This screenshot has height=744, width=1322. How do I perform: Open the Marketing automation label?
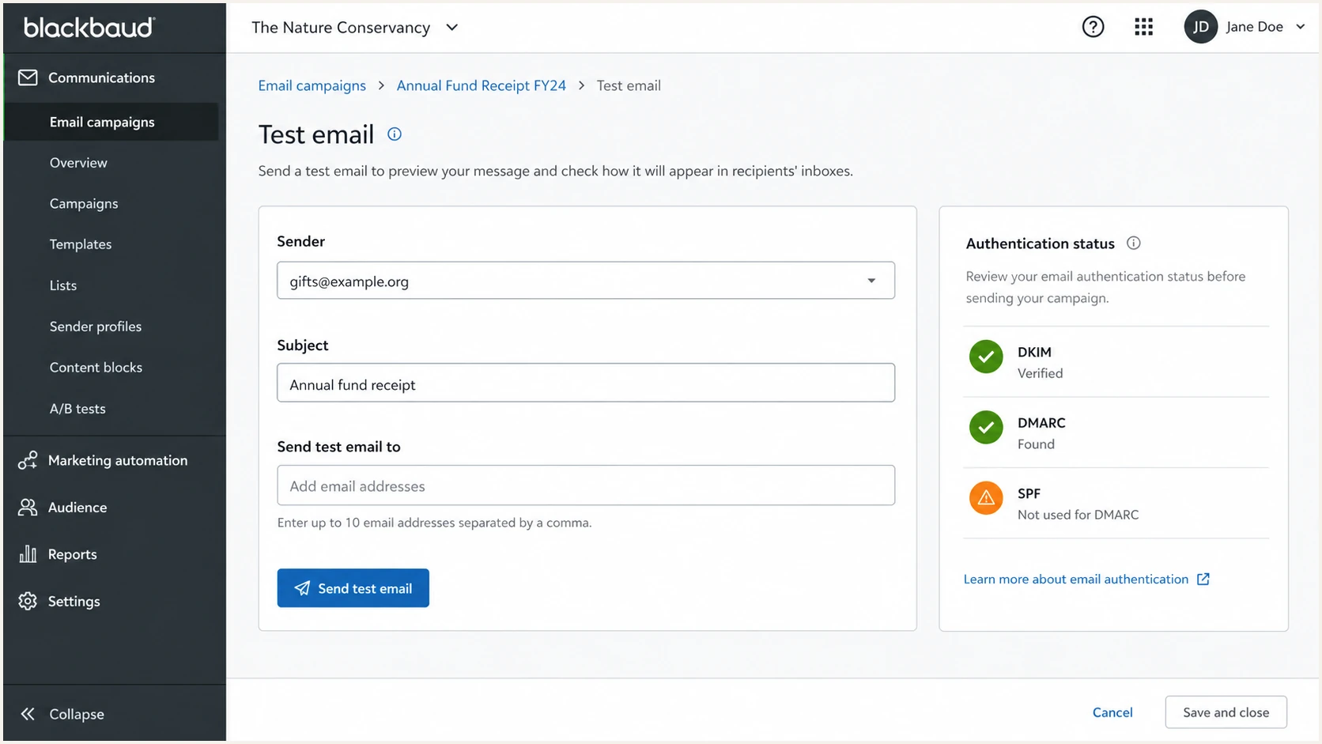118,460
